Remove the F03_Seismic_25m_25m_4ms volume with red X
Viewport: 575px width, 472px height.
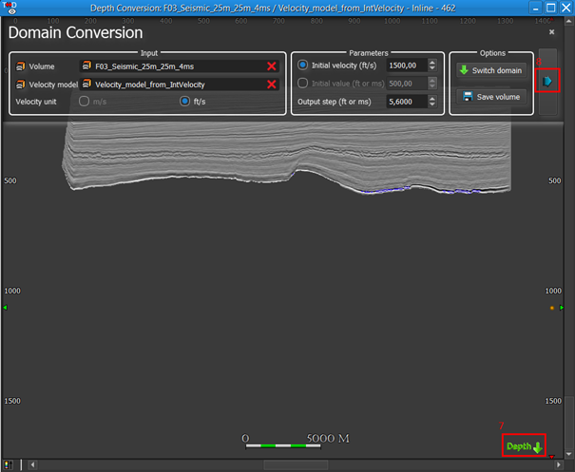(x=272, y=66)
